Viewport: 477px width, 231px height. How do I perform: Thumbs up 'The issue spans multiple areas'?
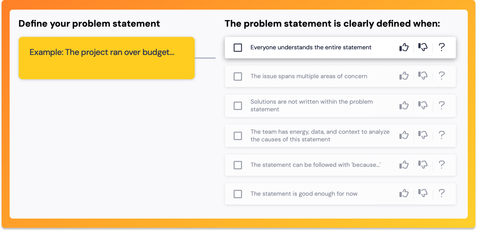click(x=404, y=76)
